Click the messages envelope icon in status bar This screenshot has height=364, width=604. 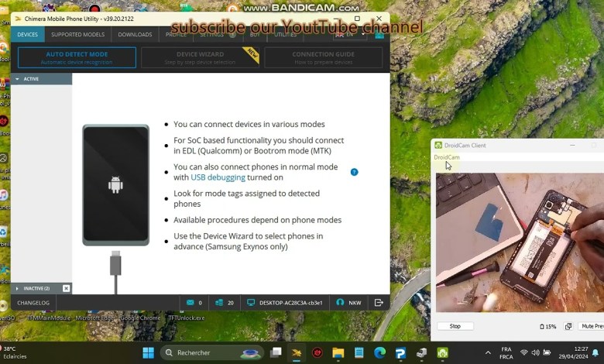(x=190, y=303)
